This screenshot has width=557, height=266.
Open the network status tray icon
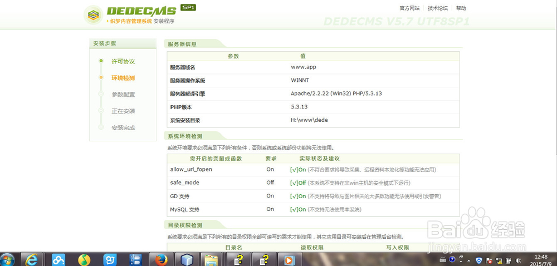click(x=499, y=260)
